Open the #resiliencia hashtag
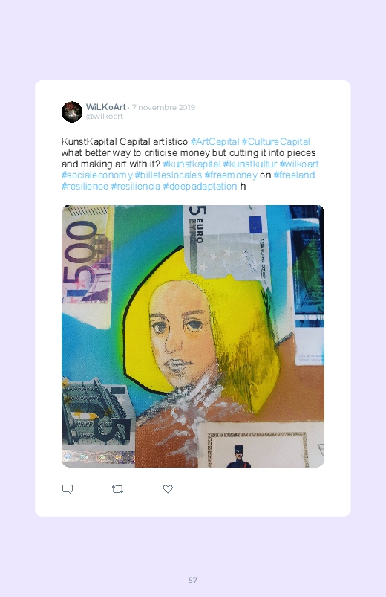The width and height of the screenshot is (386, 597). tap(135, 186)
